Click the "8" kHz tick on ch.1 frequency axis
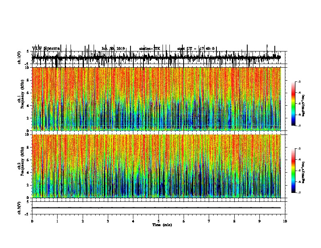The image size is (321, 248). pos(28,80)
